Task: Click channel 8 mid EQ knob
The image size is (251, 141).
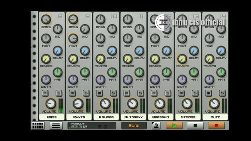Action: 58,29
